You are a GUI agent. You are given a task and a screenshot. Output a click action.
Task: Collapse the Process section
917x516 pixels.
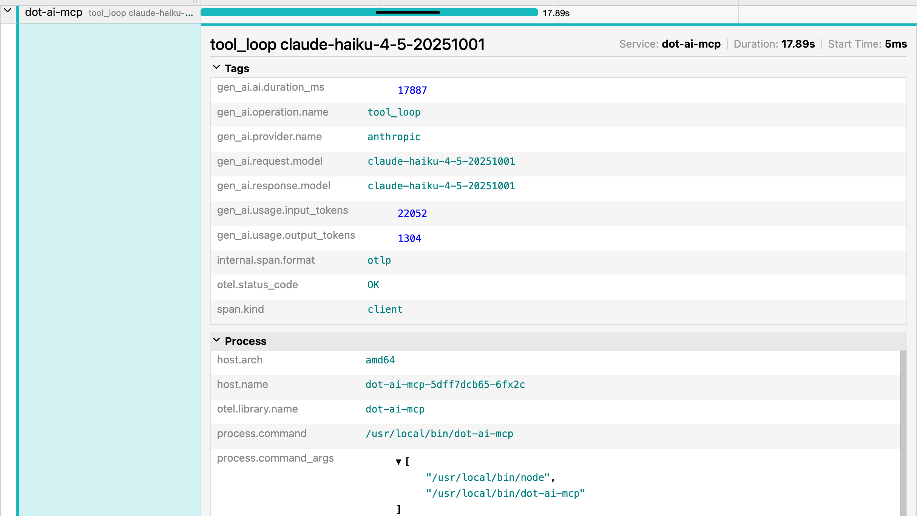tap(216, 340)
